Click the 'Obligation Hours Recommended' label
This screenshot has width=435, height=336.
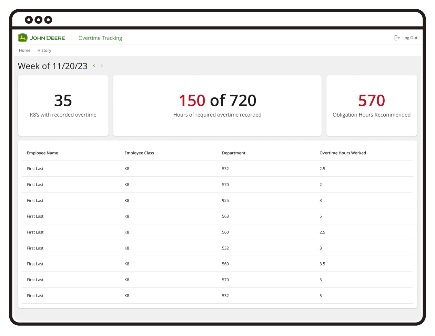(372, 115)
